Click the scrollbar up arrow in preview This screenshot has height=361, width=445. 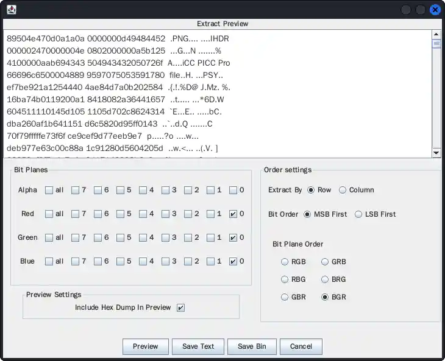click(x=436, y=34)
